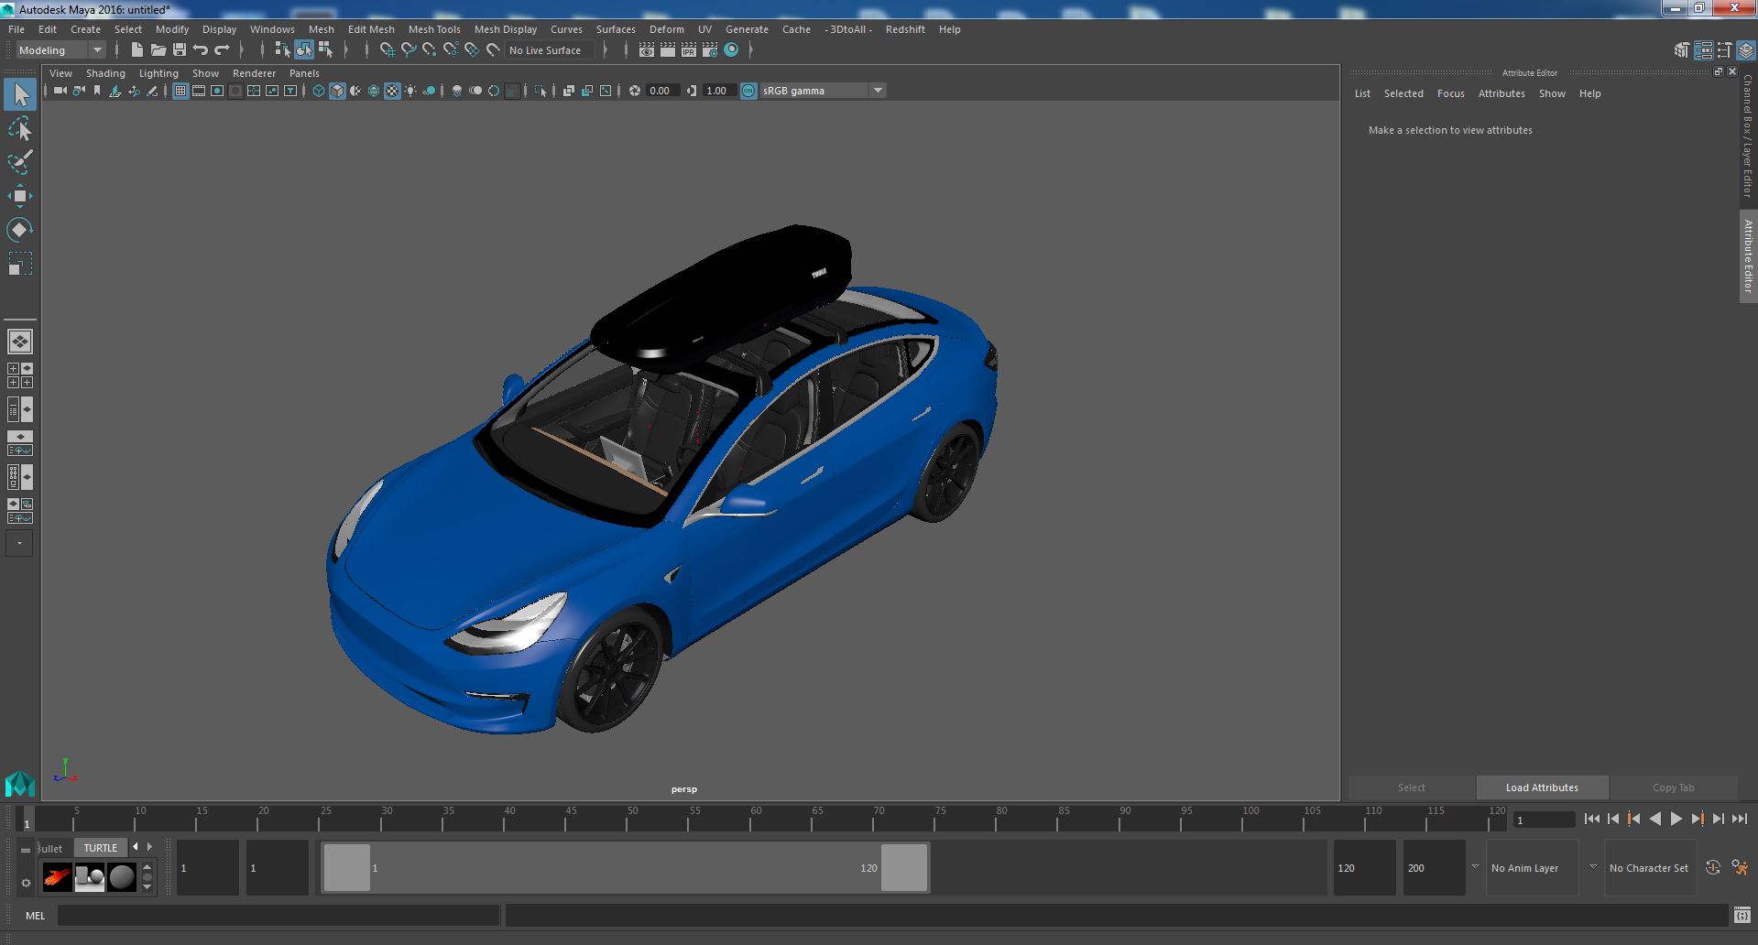Expand the sRGB gamma color space dropdown
Image resolution: width=1758 pixels, height=945 pixels.
(877, 91)
